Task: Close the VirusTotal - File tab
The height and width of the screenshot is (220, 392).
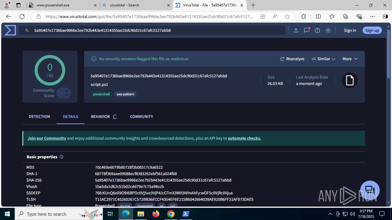Action: tap(242, 5)
